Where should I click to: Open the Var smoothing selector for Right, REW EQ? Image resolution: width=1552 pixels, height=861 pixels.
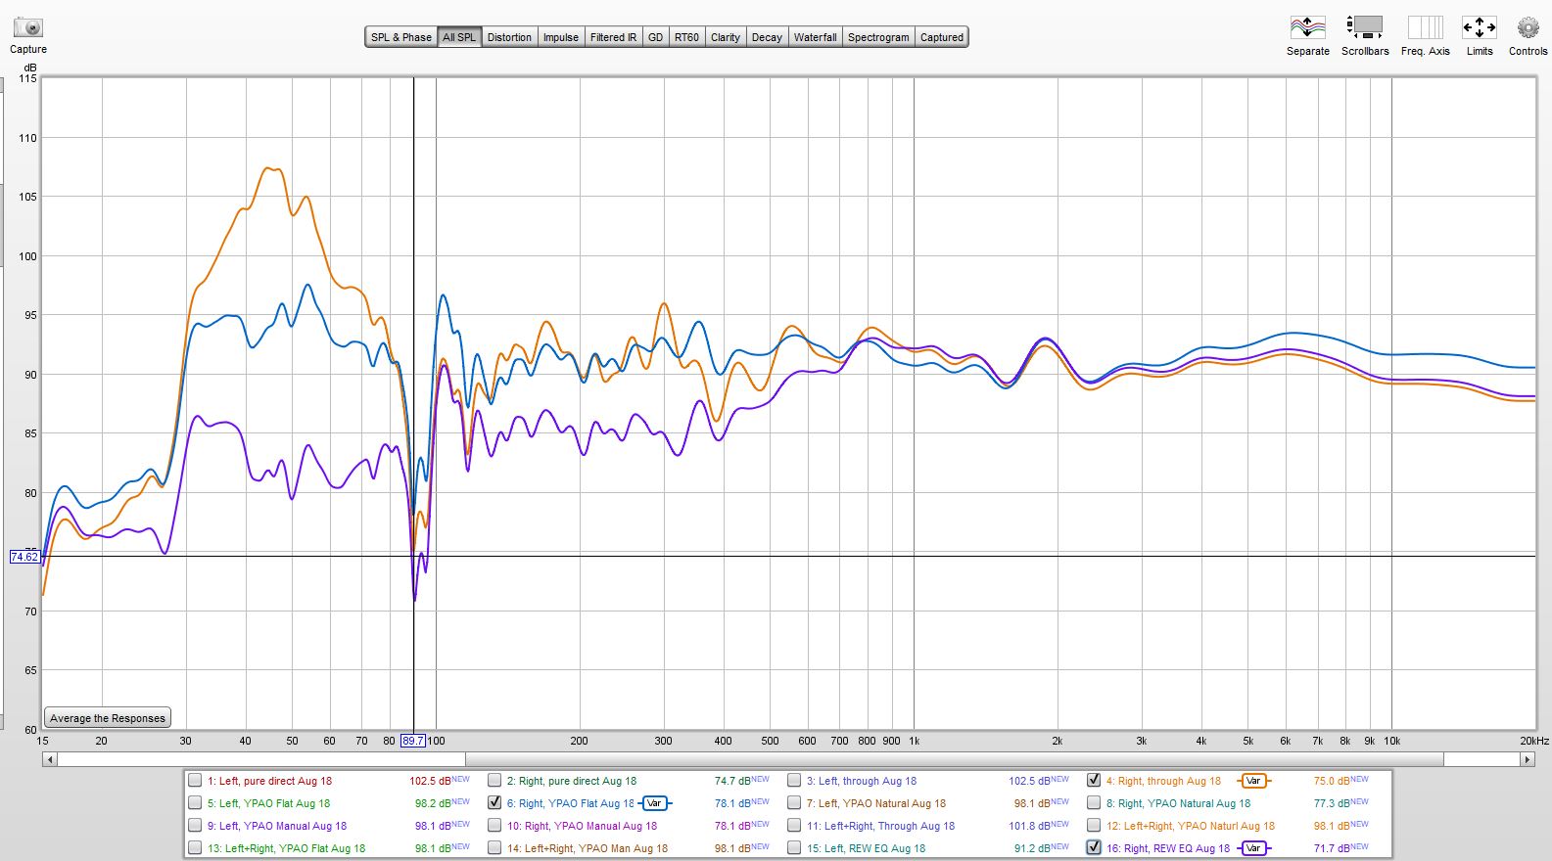(x=1253, y=848)
